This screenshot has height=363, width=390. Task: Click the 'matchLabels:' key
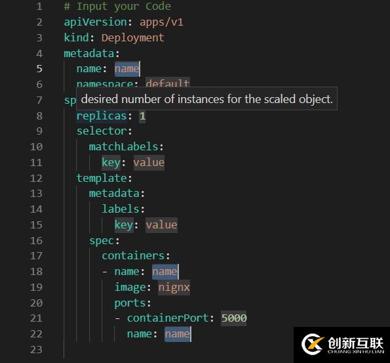click(x=127, y=147)
